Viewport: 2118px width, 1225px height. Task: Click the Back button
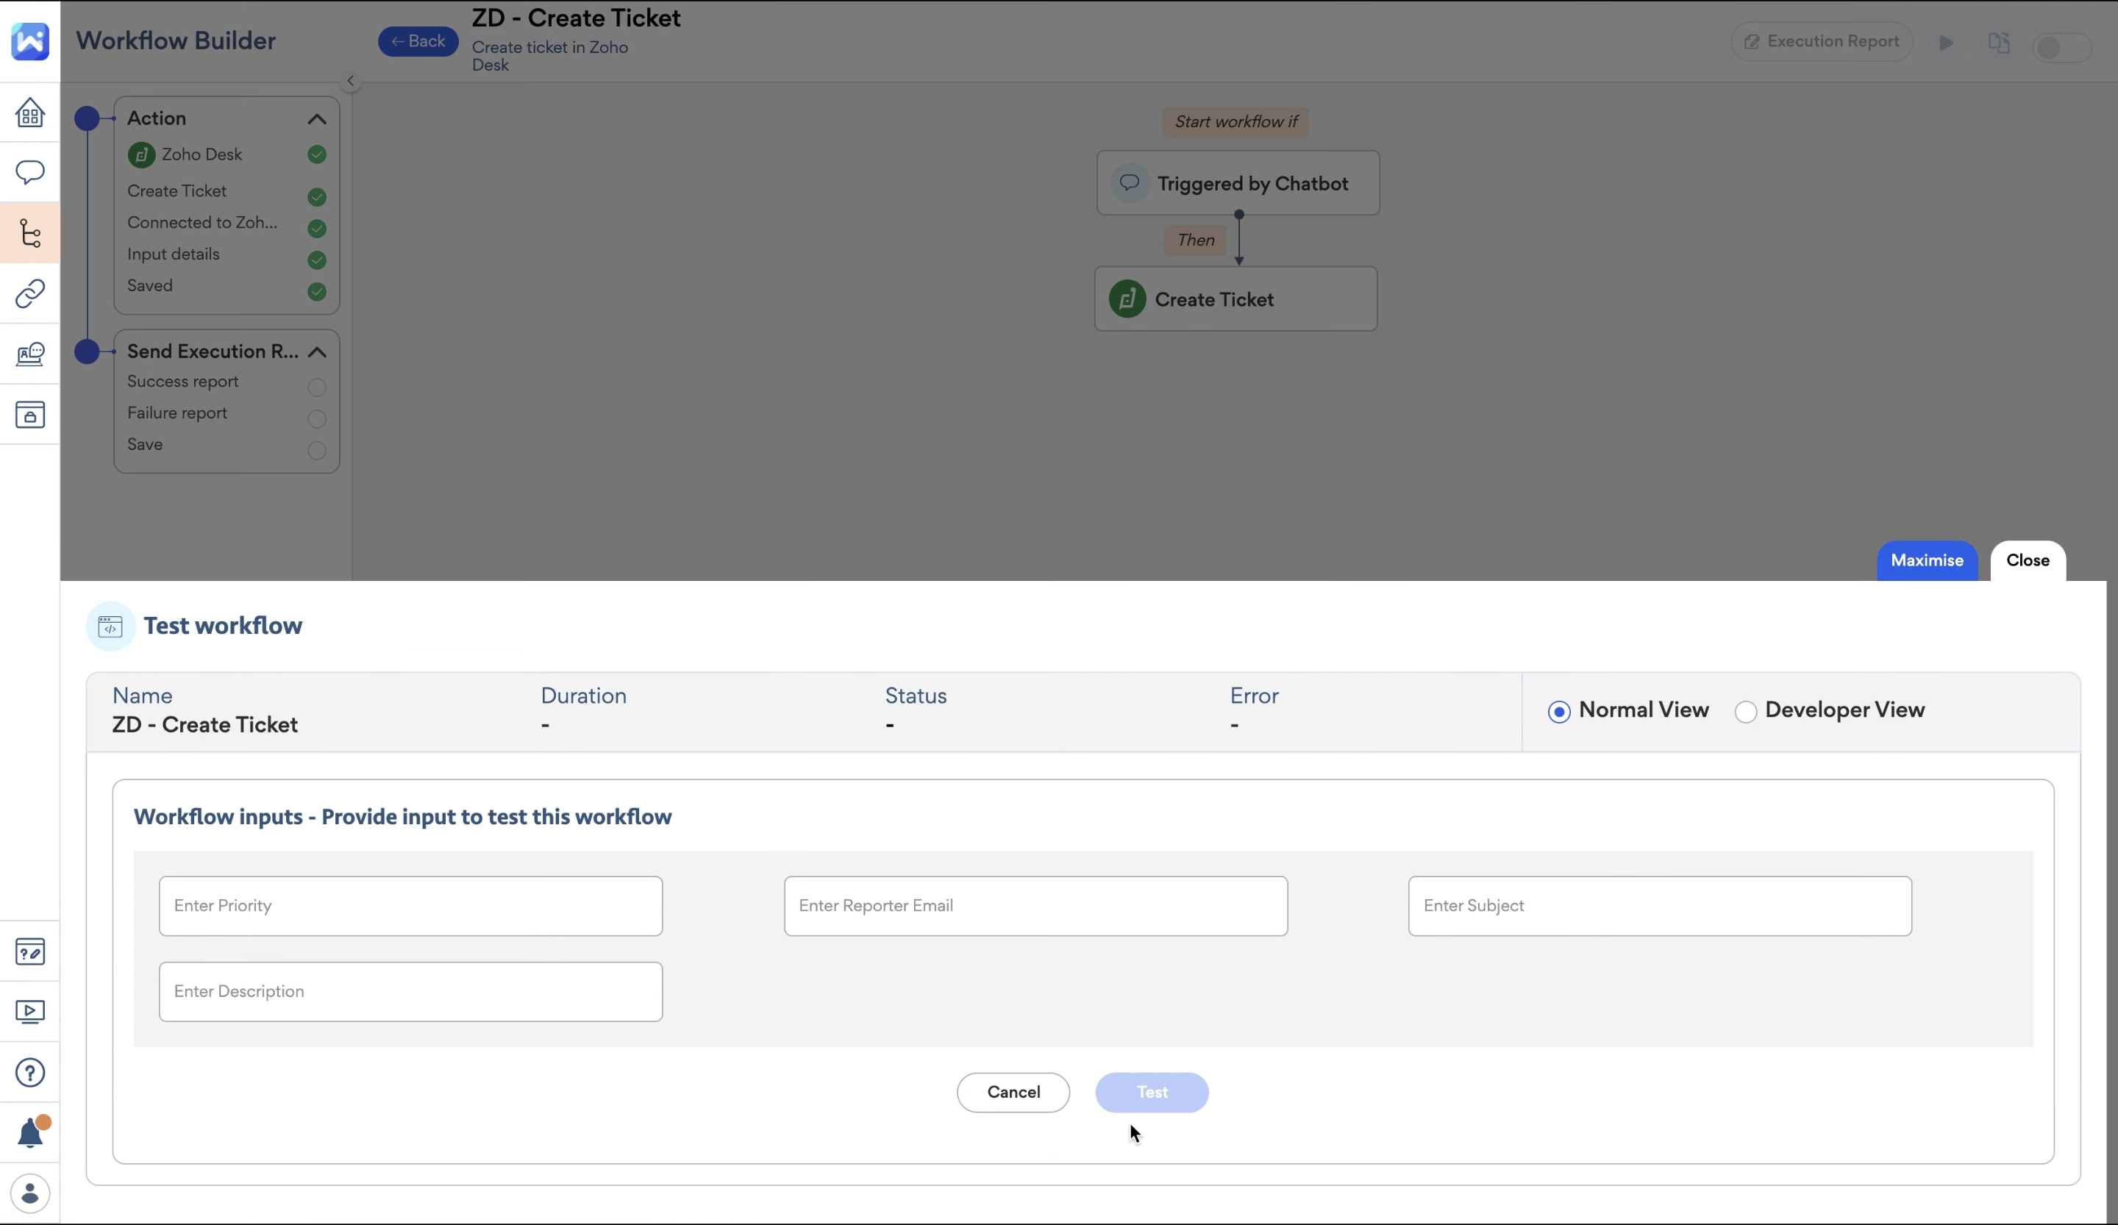pos(418,41)
